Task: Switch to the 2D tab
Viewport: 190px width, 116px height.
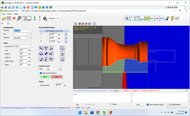Action: pyautogui.click(x=8, y=24)
